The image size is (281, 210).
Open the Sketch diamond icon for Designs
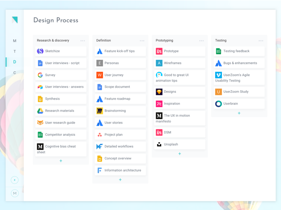coord(159,92)
